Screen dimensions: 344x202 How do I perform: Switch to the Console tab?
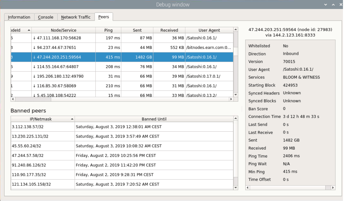[46, 17]
